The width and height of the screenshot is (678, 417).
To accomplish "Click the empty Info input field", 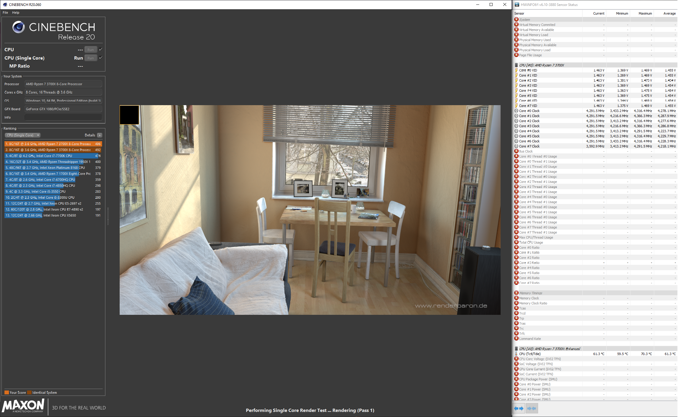I will pyautogui.click(x=63, y=117).
